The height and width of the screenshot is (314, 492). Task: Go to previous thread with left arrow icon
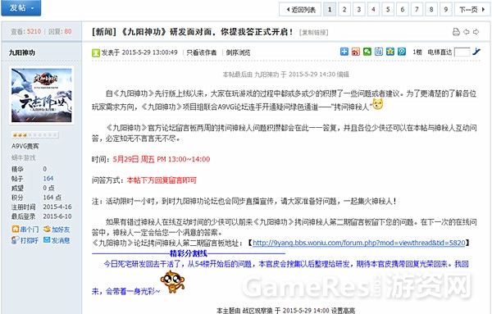[467, 32]
